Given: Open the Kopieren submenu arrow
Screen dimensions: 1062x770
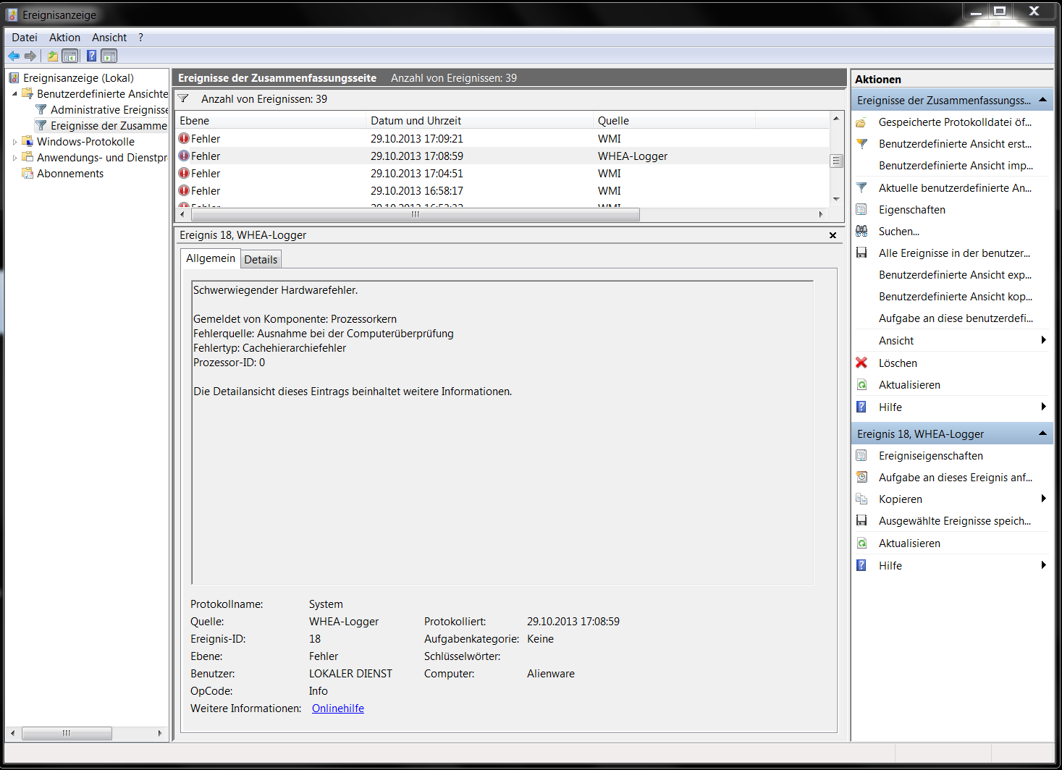Looking at the screenshot, I should point(1043,499).
